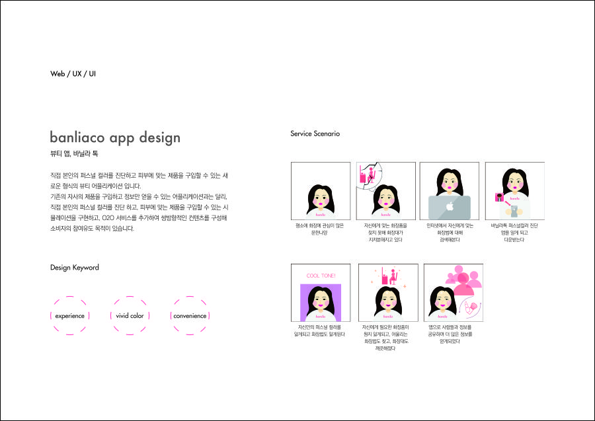Image resolution: width=595 pixels, height=421 pixels.
Task: Click the "Service Scenario" heading
Action: [x=315, y=134]
